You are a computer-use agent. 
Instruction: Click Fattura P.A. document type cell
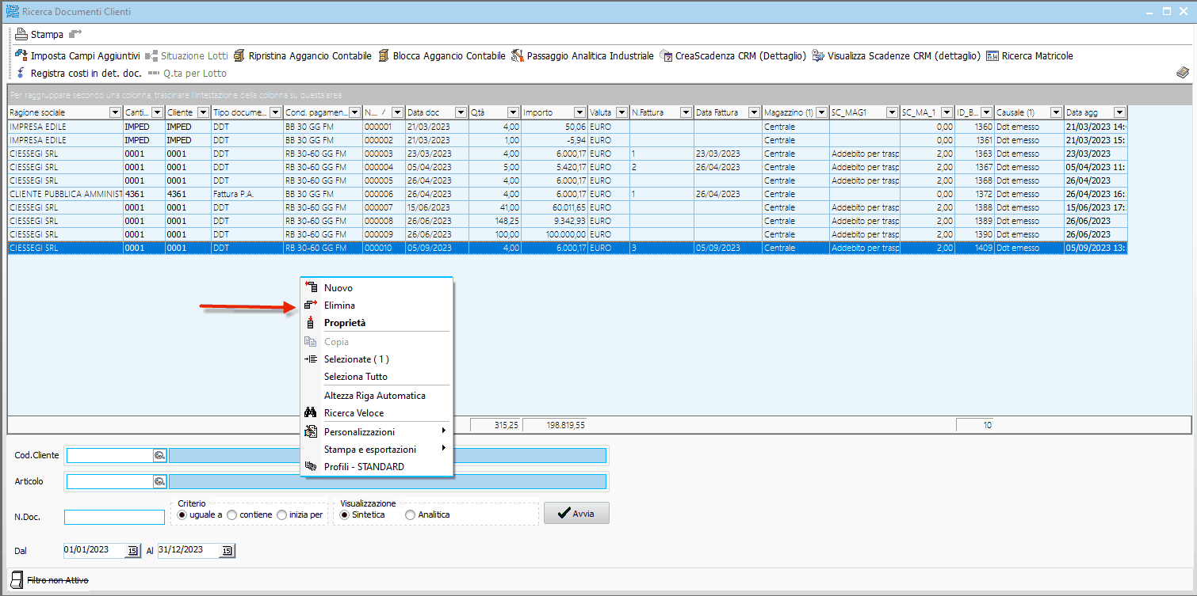tap(247, 194)
